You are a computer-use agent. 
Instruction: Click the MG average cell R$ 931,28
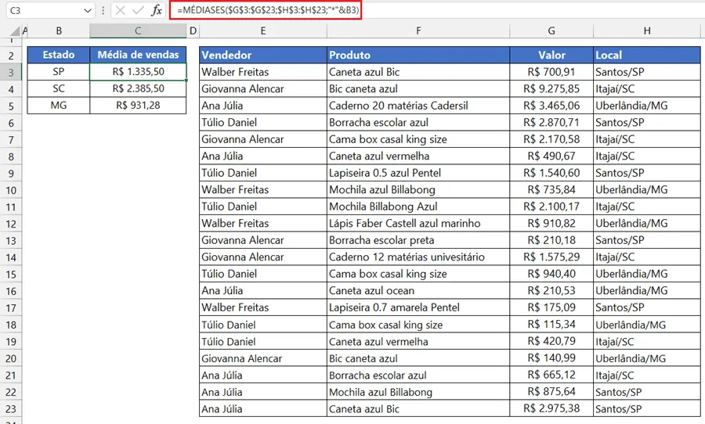(x=138, y=106)
